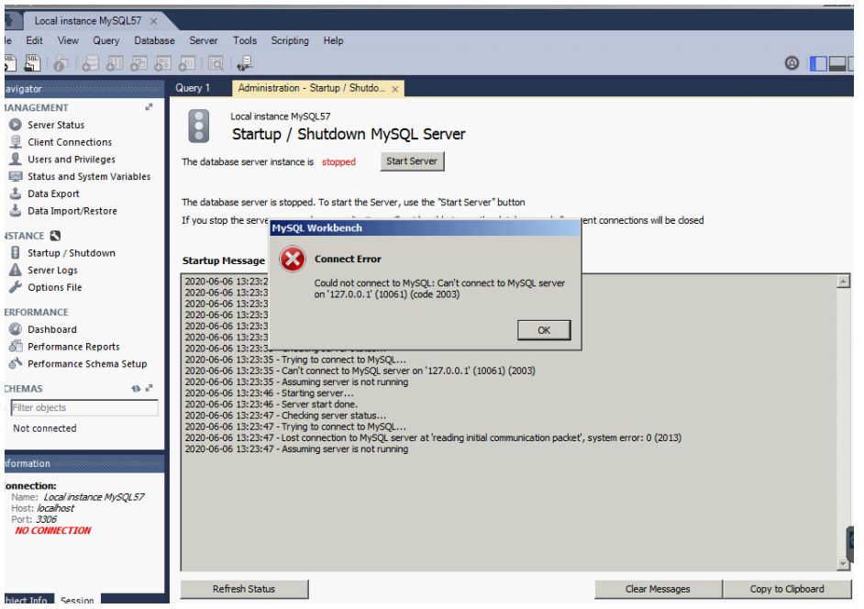Select Server Logs in the Instance section

(x=52, y=271)
